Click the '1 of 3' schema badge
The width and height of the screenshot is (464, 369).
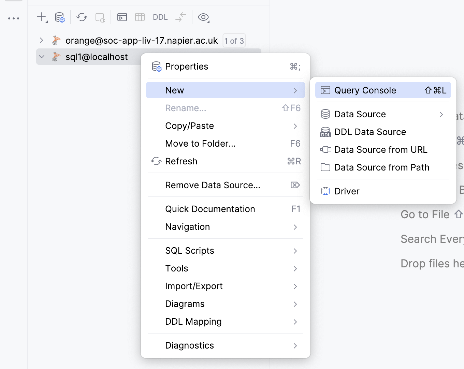point(234,41)
